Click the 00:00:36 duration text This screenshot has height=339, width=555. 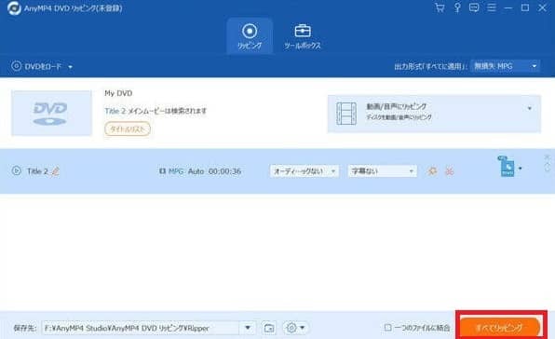point(224,171)
